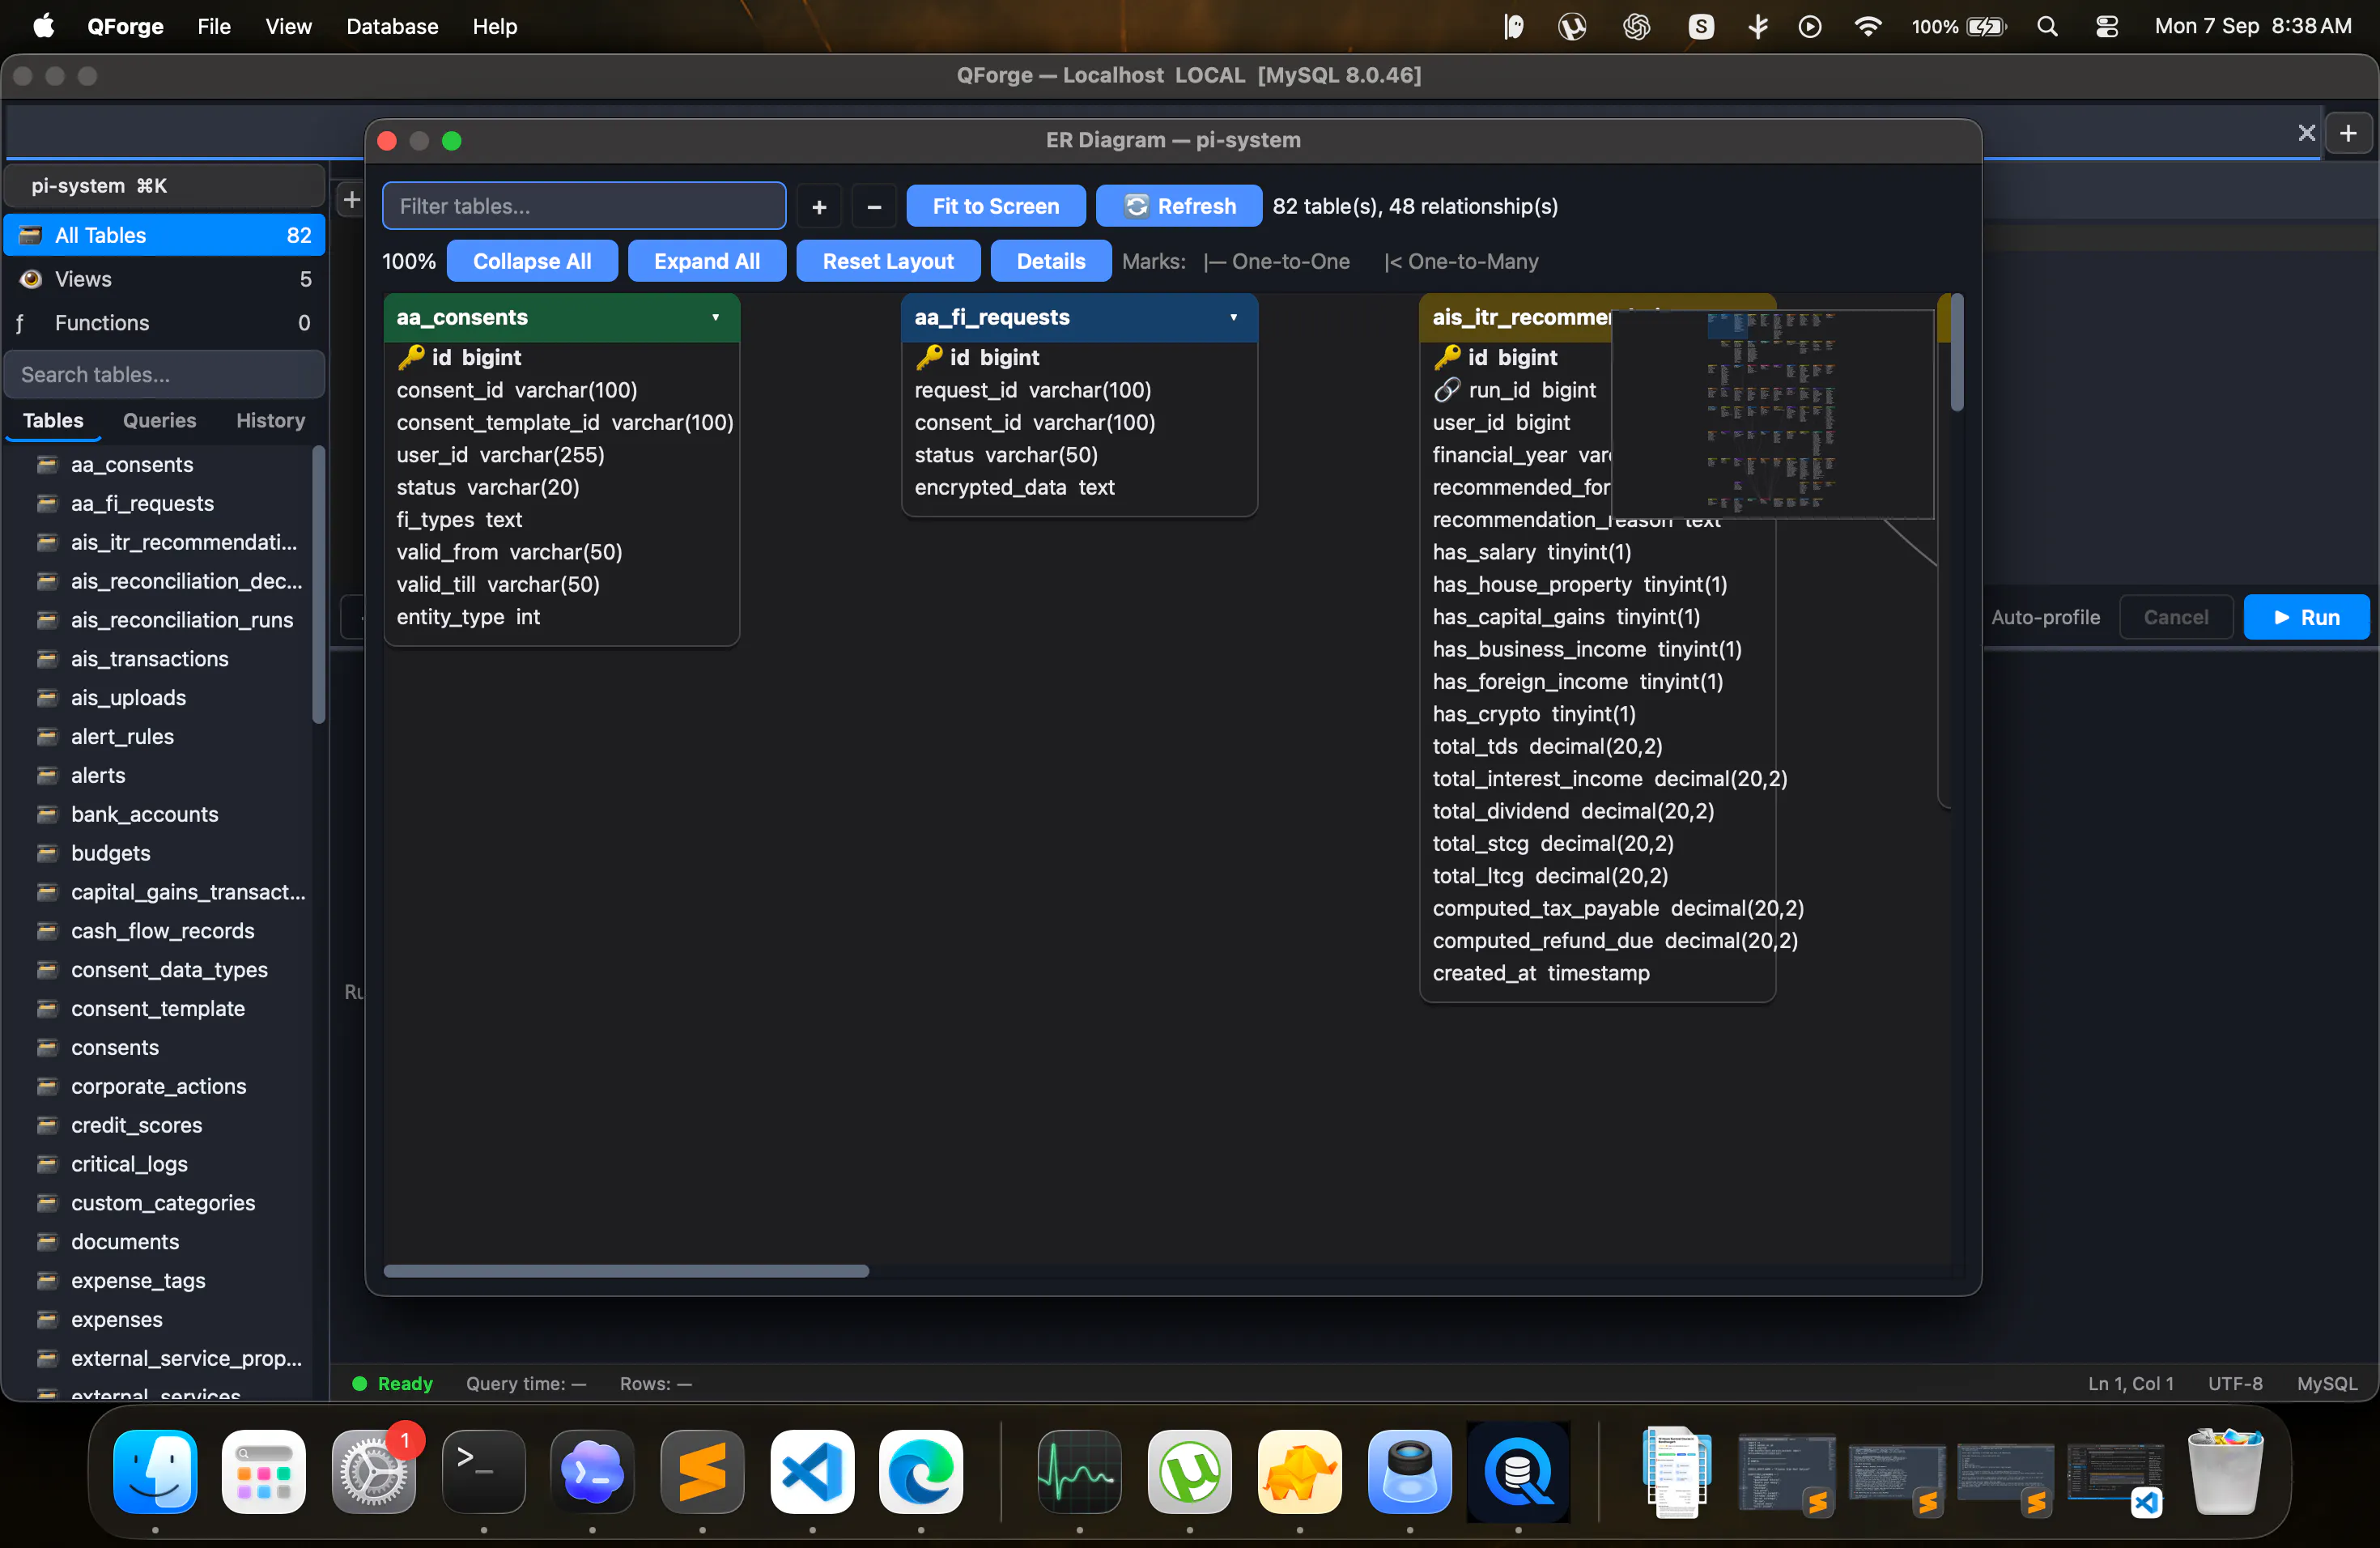Screen dimensions: 2380x1548
Task: Click the Filter tables input field
Action: 584,207
